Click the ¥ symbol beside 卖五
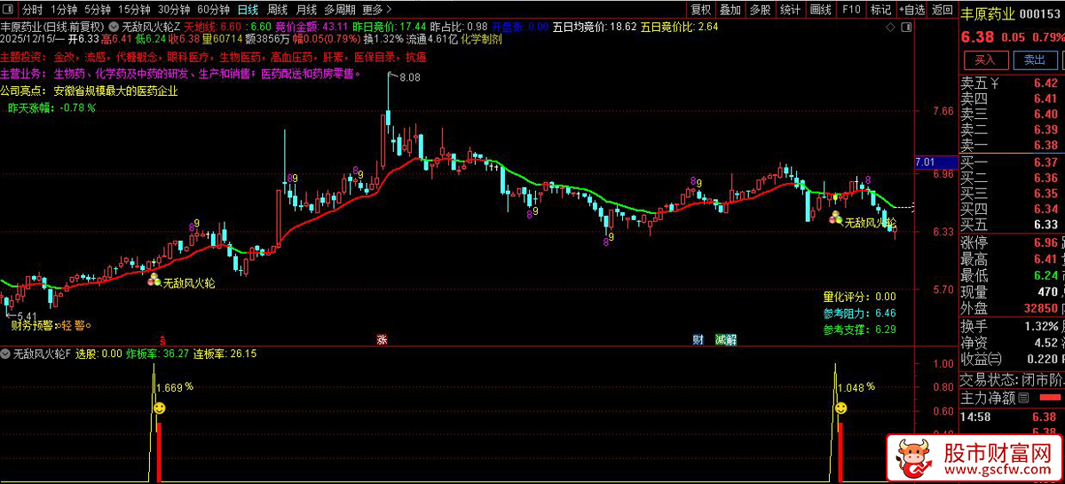Image resolution: width=1065 pixels, height=484 pixels. click(x=995, y=84)
